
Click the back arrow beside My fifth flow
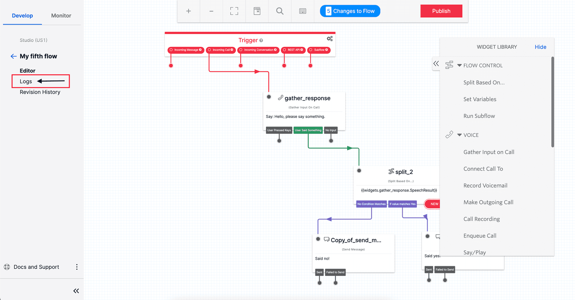[x=14, y=56]
